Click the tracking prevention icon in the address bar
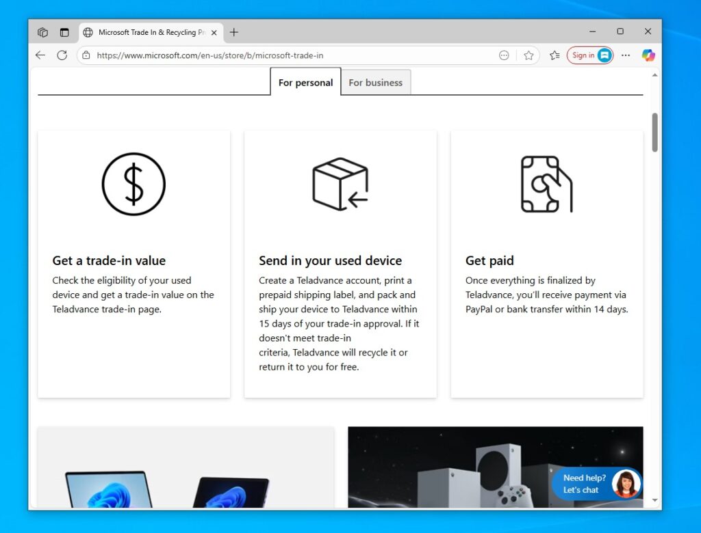This screenshot has width=701, height=533. coord(504,55)
